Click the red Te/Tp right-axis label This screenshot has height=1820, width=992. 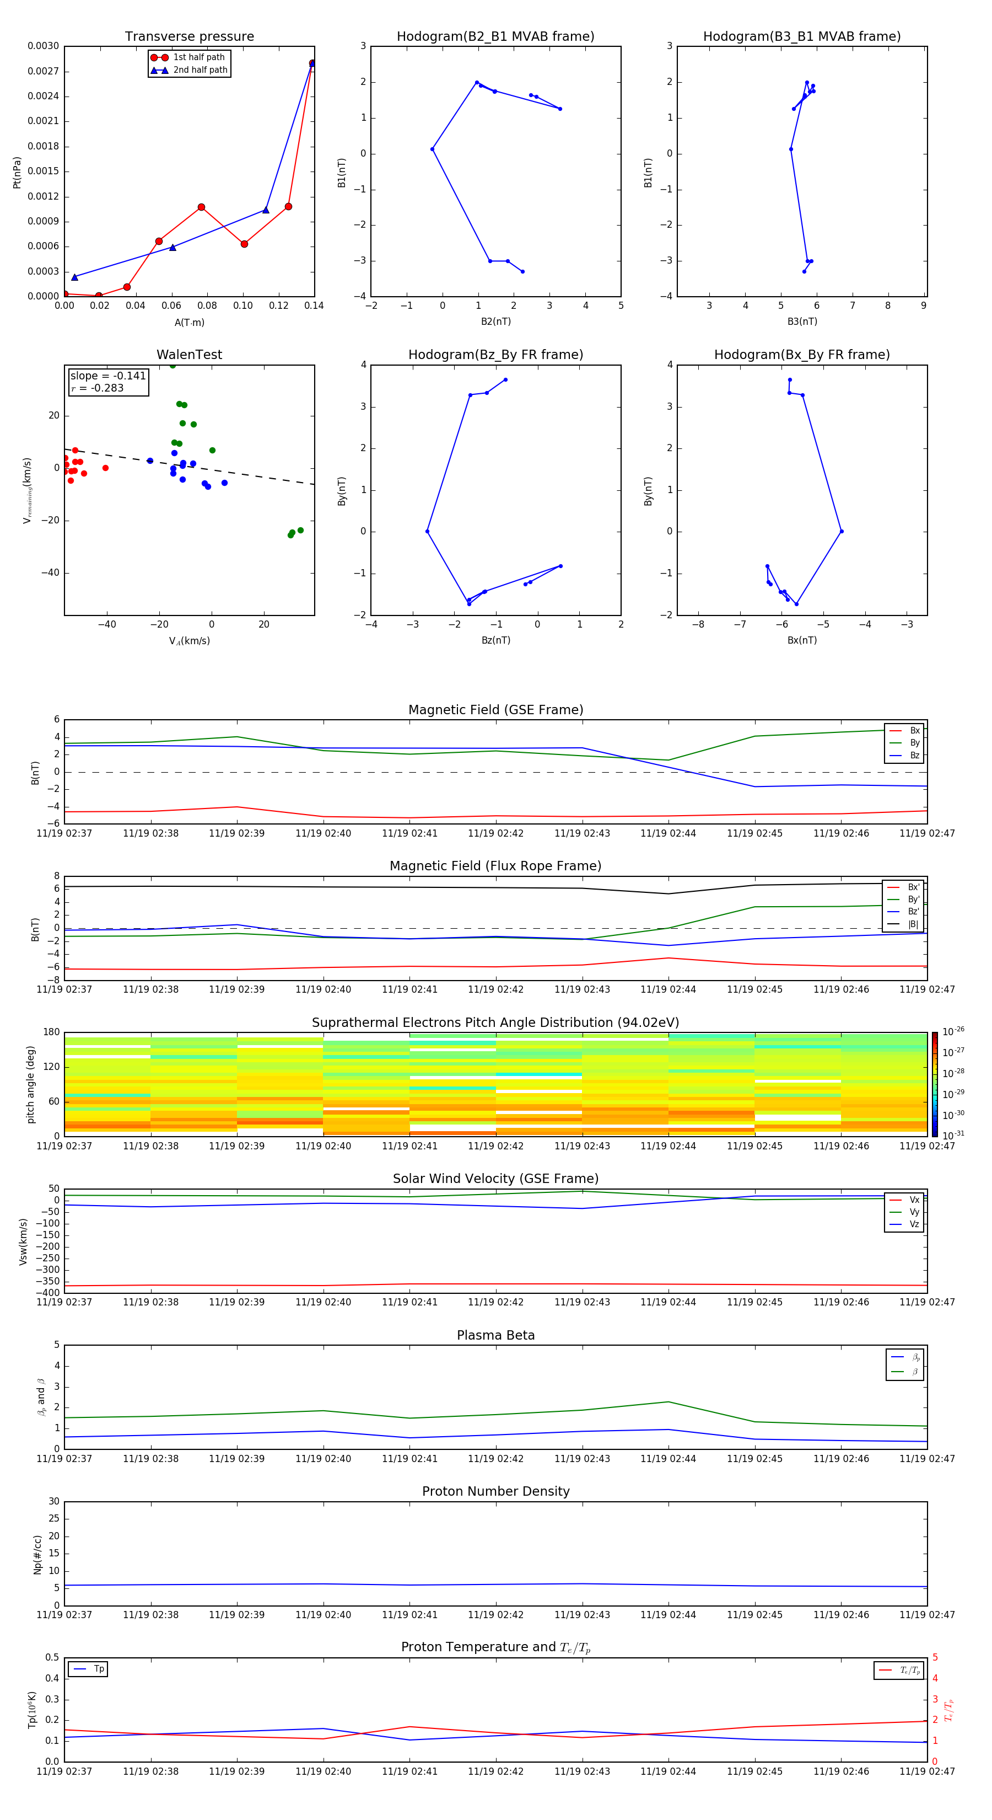(x=948, y=1710)
